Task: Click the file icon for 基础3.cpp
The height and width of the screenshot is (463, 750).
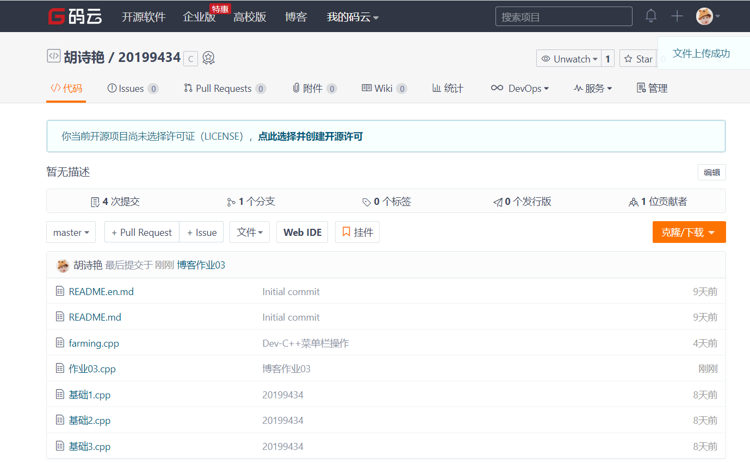Action: 60,446
